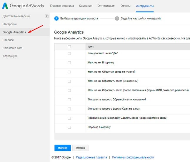Click the Google AdWords logo

tap(23, 6)
